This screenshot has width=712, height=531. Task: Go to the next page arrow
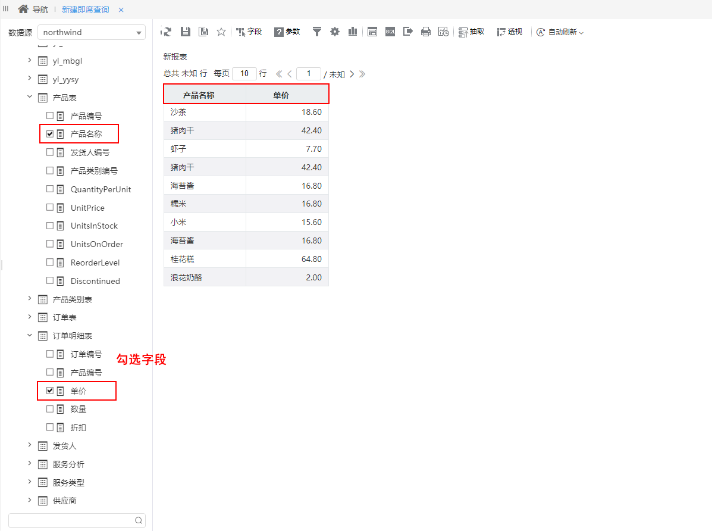352,74
